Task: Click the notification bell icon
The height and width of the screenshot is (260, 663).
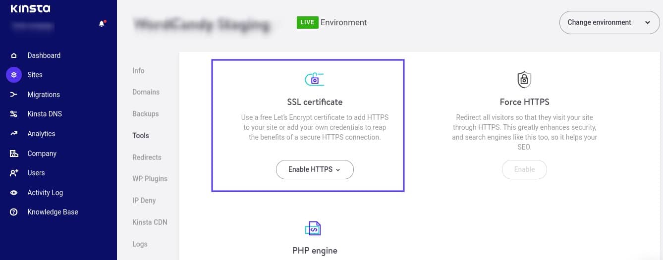Action: coord(102,24)
